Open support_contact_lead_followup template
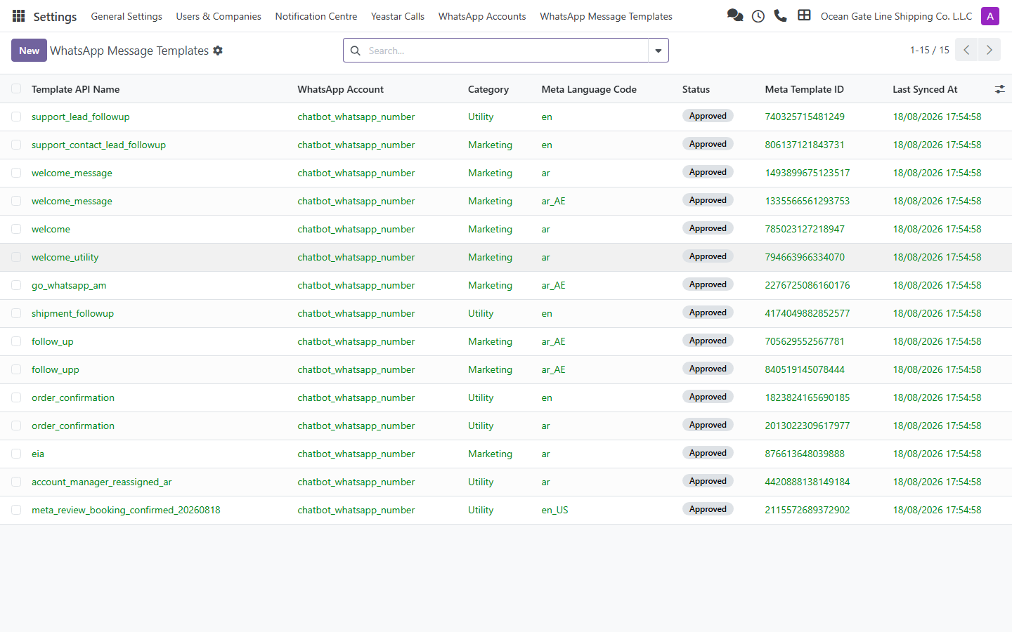1012x632 pixels. [x=99, y=145]
